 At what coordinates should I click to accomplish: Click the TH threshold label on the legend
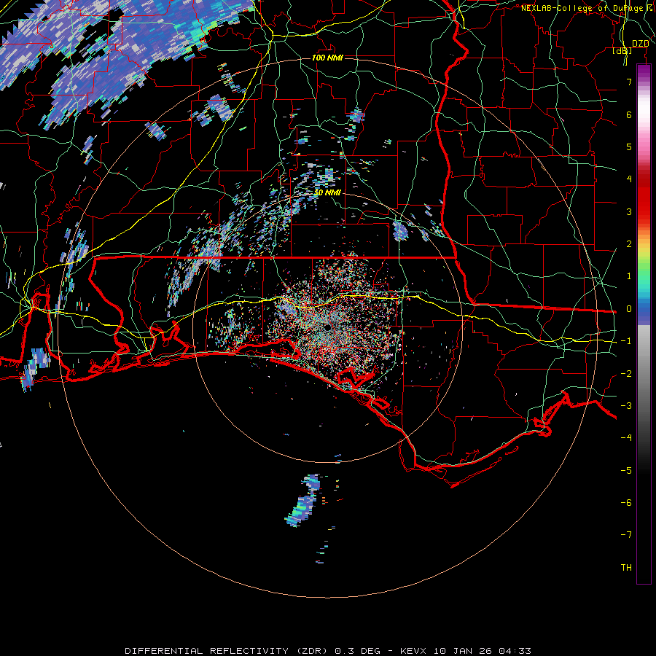(626, 568)
